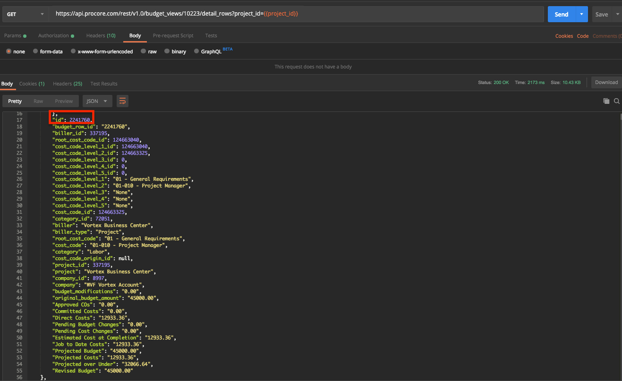Select the form-data body radio button
Screen dimensions: 622x381
(x=36, y=51)
